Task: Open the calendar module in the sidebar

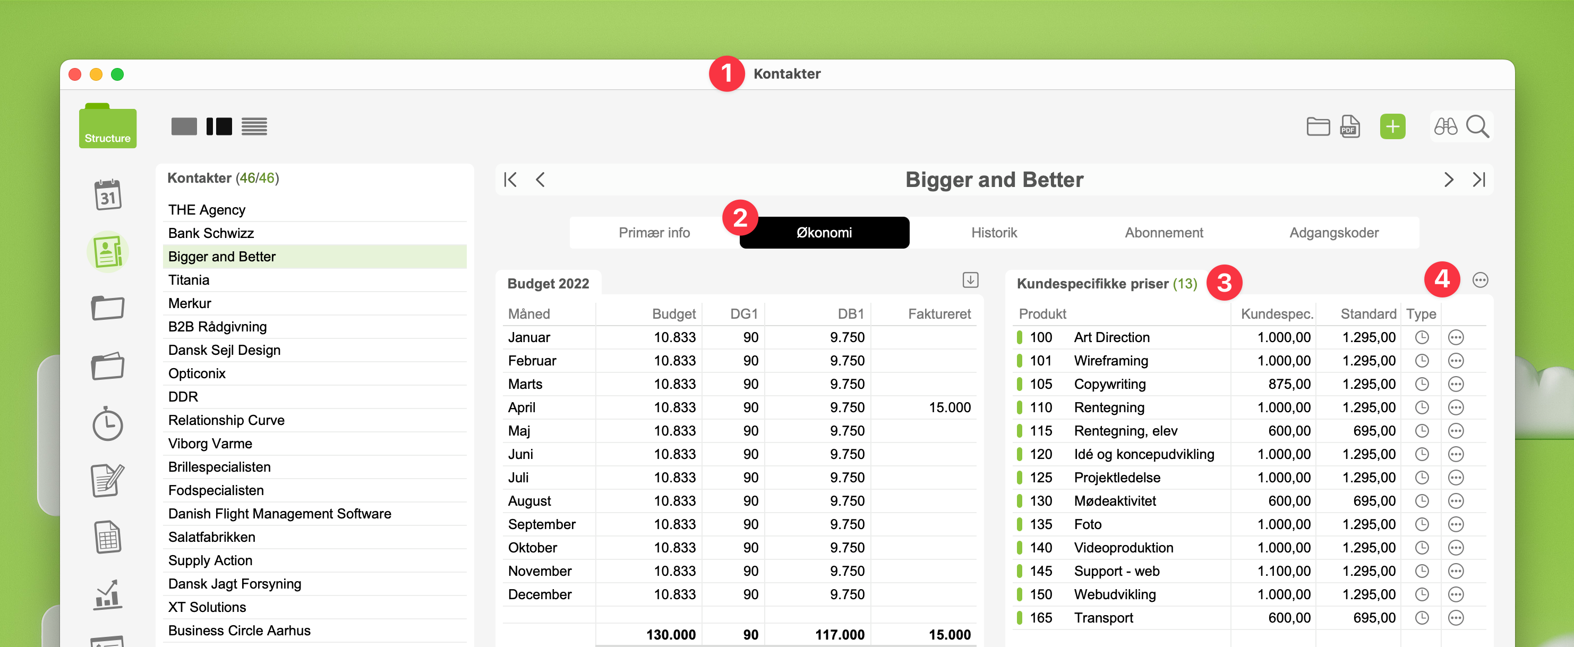Action: click(x=108, y=195)
